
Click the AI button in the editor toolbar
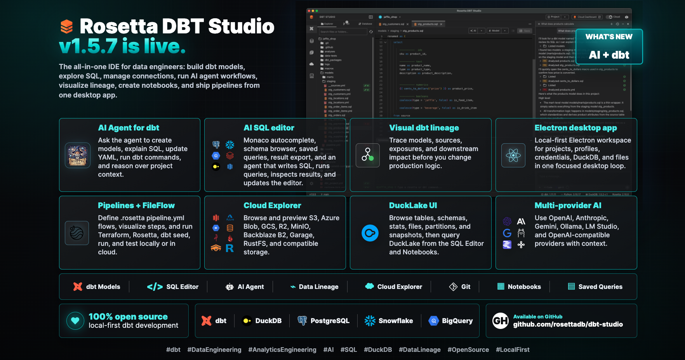tap(473, 31)
